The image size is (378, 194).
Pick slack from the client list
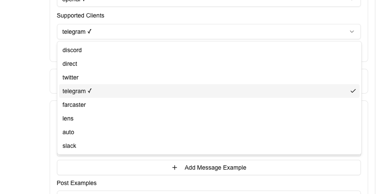tap(69, 146)
